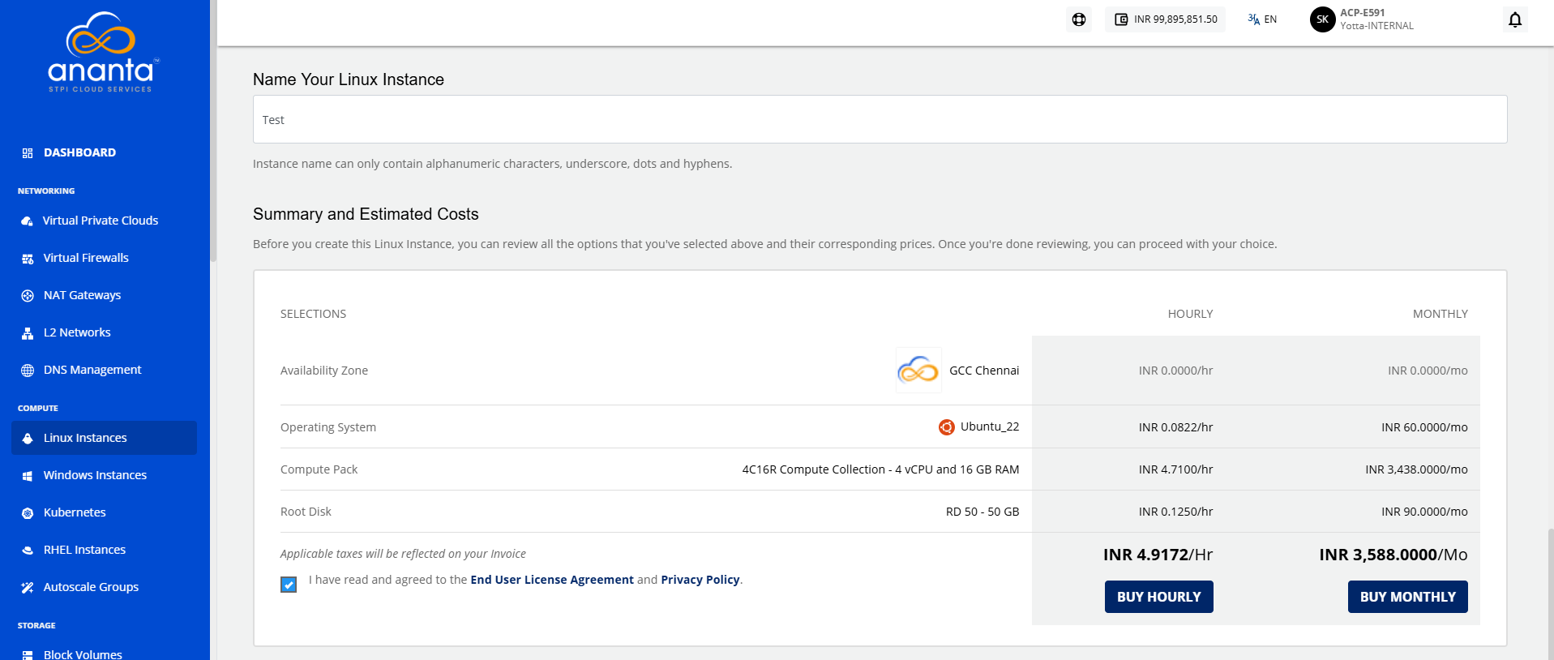Viewport: 1554px width, 660px height.
Task: Click the SK user avatar
Action: tap(1322, 19)
